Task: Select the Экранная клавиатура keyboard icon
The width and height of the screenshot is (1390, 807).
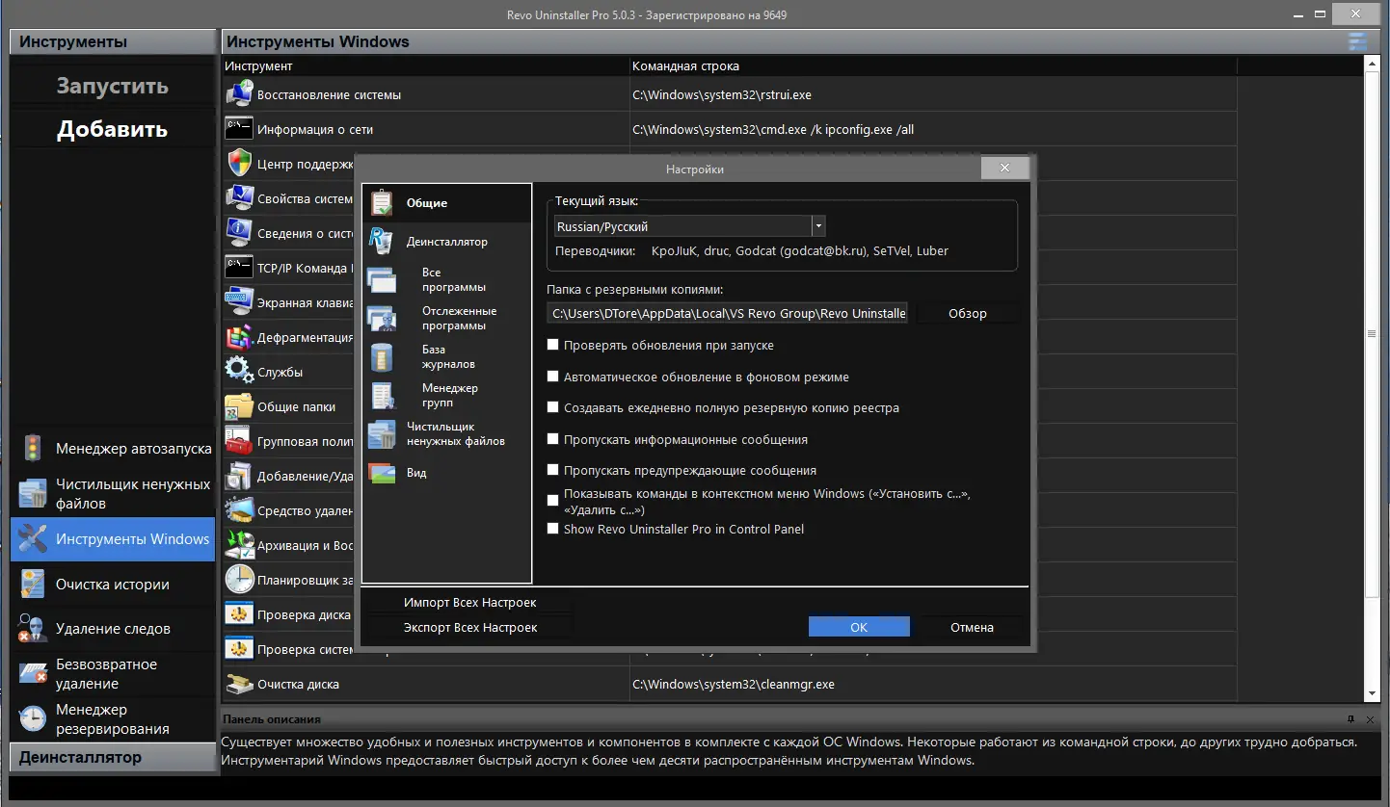Action: [x=239, y=302]
